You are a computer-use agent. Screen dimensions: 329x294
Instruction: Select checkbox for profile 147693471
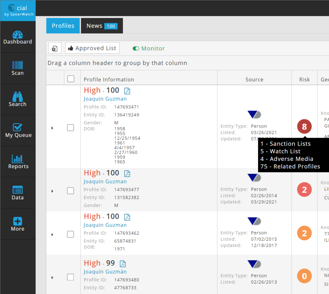71,128
